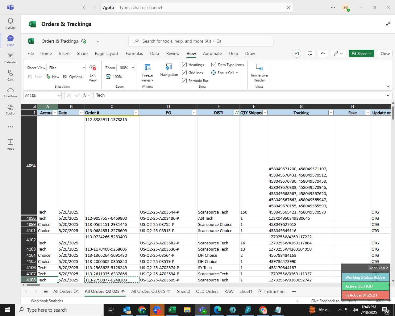Launch Immersive Reader

pos(259,73)
